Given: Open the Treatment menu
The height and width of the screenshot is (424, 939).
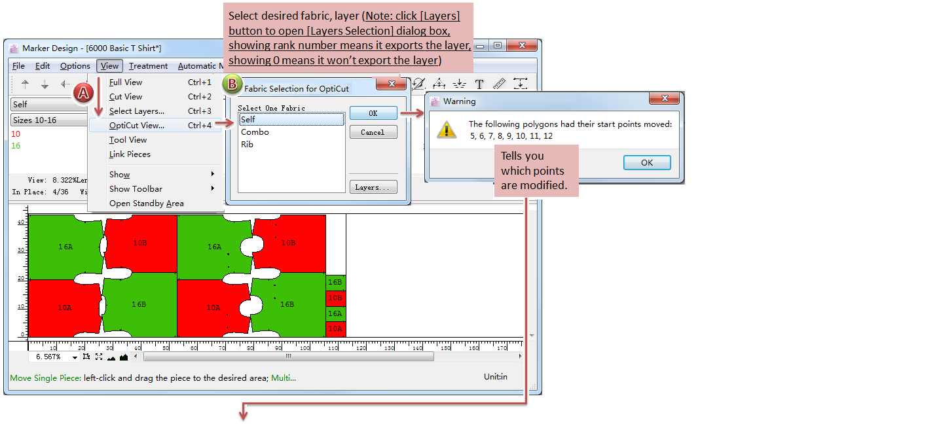Looking at the screenshot, I should tap(148, 66).
